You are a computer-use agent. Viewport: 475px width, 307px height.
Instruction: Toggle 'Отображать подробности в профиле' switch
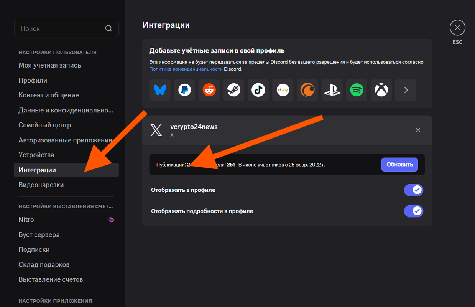pos(414,211)
